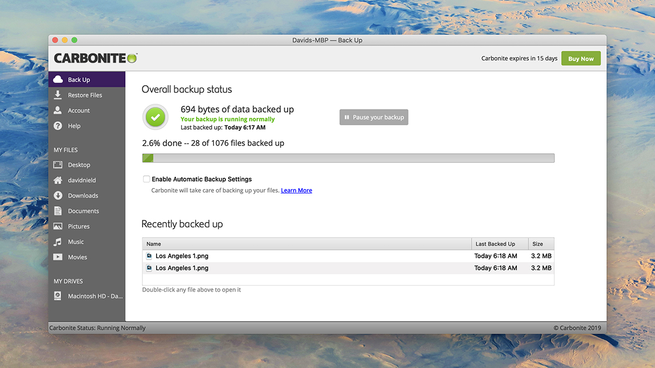Open the Music section in the sidebar
The image size is (655, 368).
[58, 242]
